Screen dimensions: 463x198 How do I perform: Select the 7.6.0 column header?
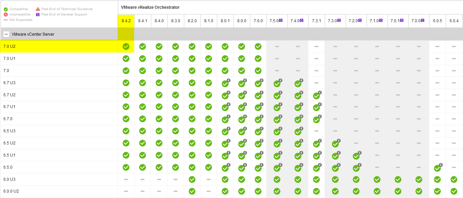click(x=258, y=21)
